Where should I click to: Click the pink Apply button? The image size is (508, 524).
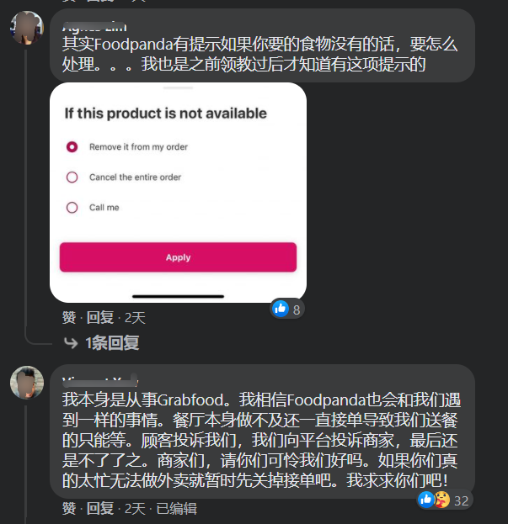pyautogui.click(x=178, y=257)
